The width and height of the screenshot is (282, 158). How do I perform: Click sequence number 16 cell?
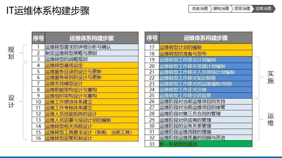38,138
